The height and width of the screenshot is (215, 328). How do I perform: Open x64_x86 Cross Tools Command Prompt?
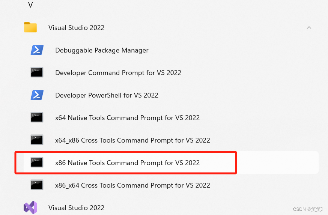point(132,140)
